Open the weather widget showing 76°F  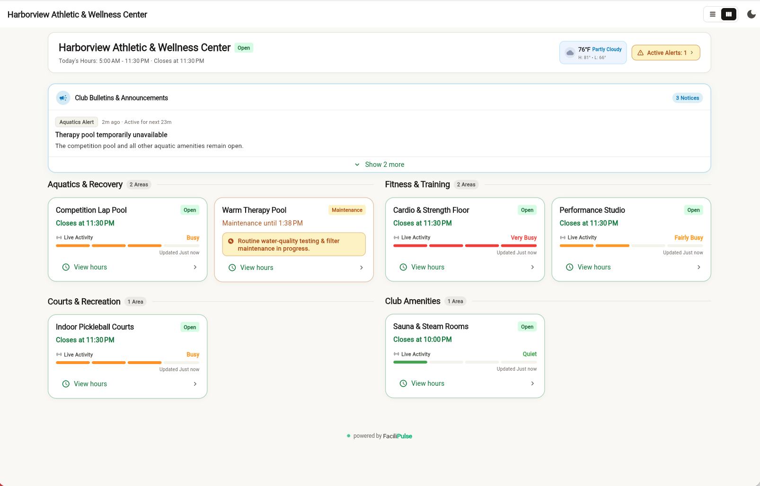point(593,52)
